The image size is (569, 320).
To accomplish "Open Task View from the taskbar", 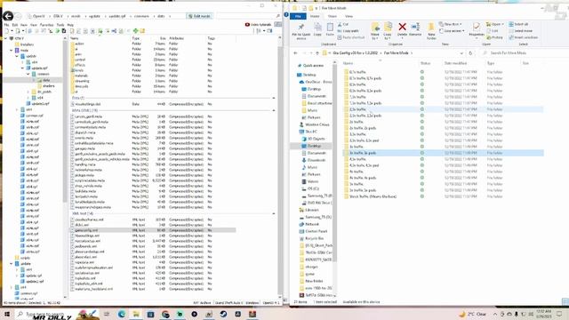I will (107, 314).
